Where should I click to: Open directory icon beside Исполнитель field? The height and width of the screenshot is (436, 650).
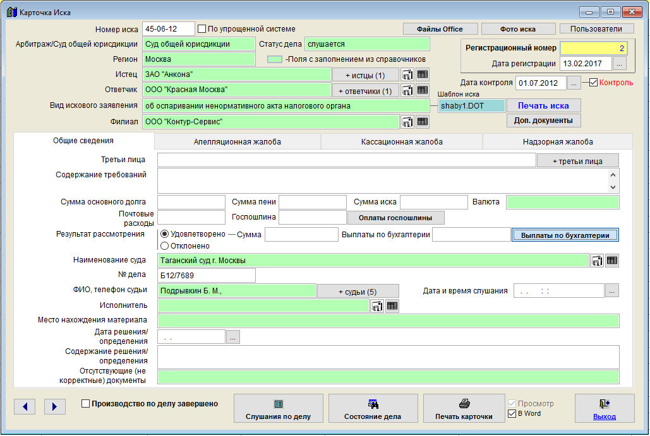click(x=377, y=306)
